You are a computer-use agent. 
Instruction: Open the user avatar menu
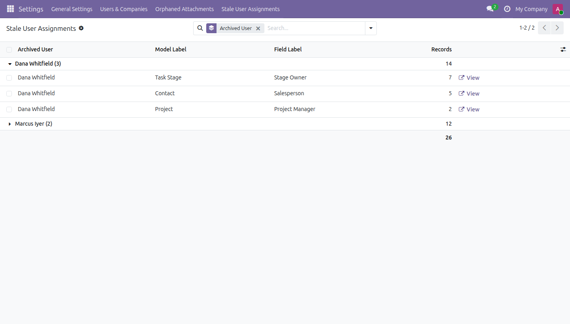558,9
